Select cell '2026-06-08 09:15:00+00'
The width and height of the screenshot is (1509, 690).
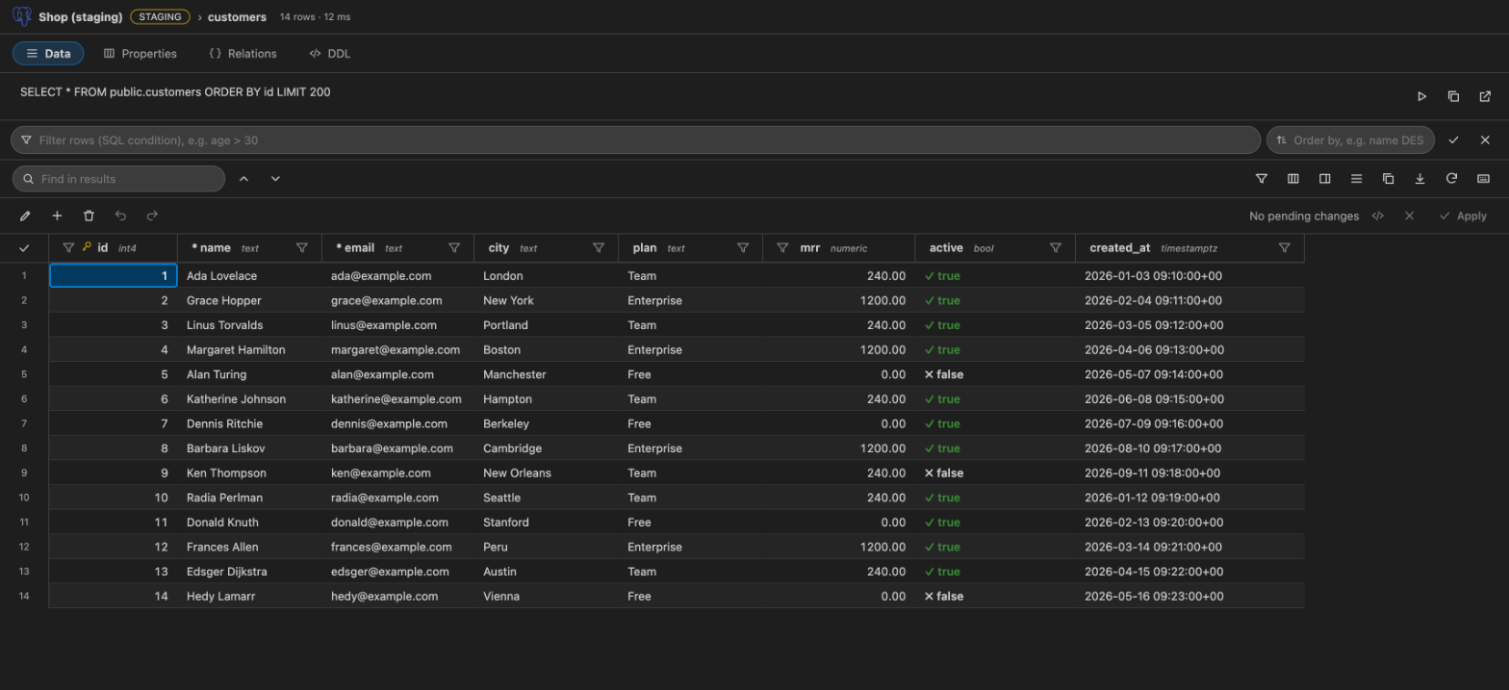point(1189,398)
